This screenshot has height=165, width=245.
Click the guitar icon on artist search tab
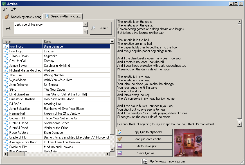coord(7,17)
